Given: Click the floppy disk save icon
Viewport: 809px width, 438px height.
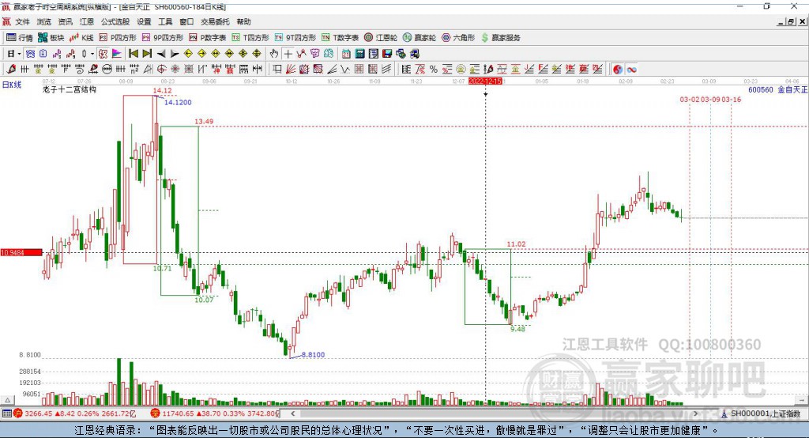Looking at the screenshot, I should click(x=387, y=54).
